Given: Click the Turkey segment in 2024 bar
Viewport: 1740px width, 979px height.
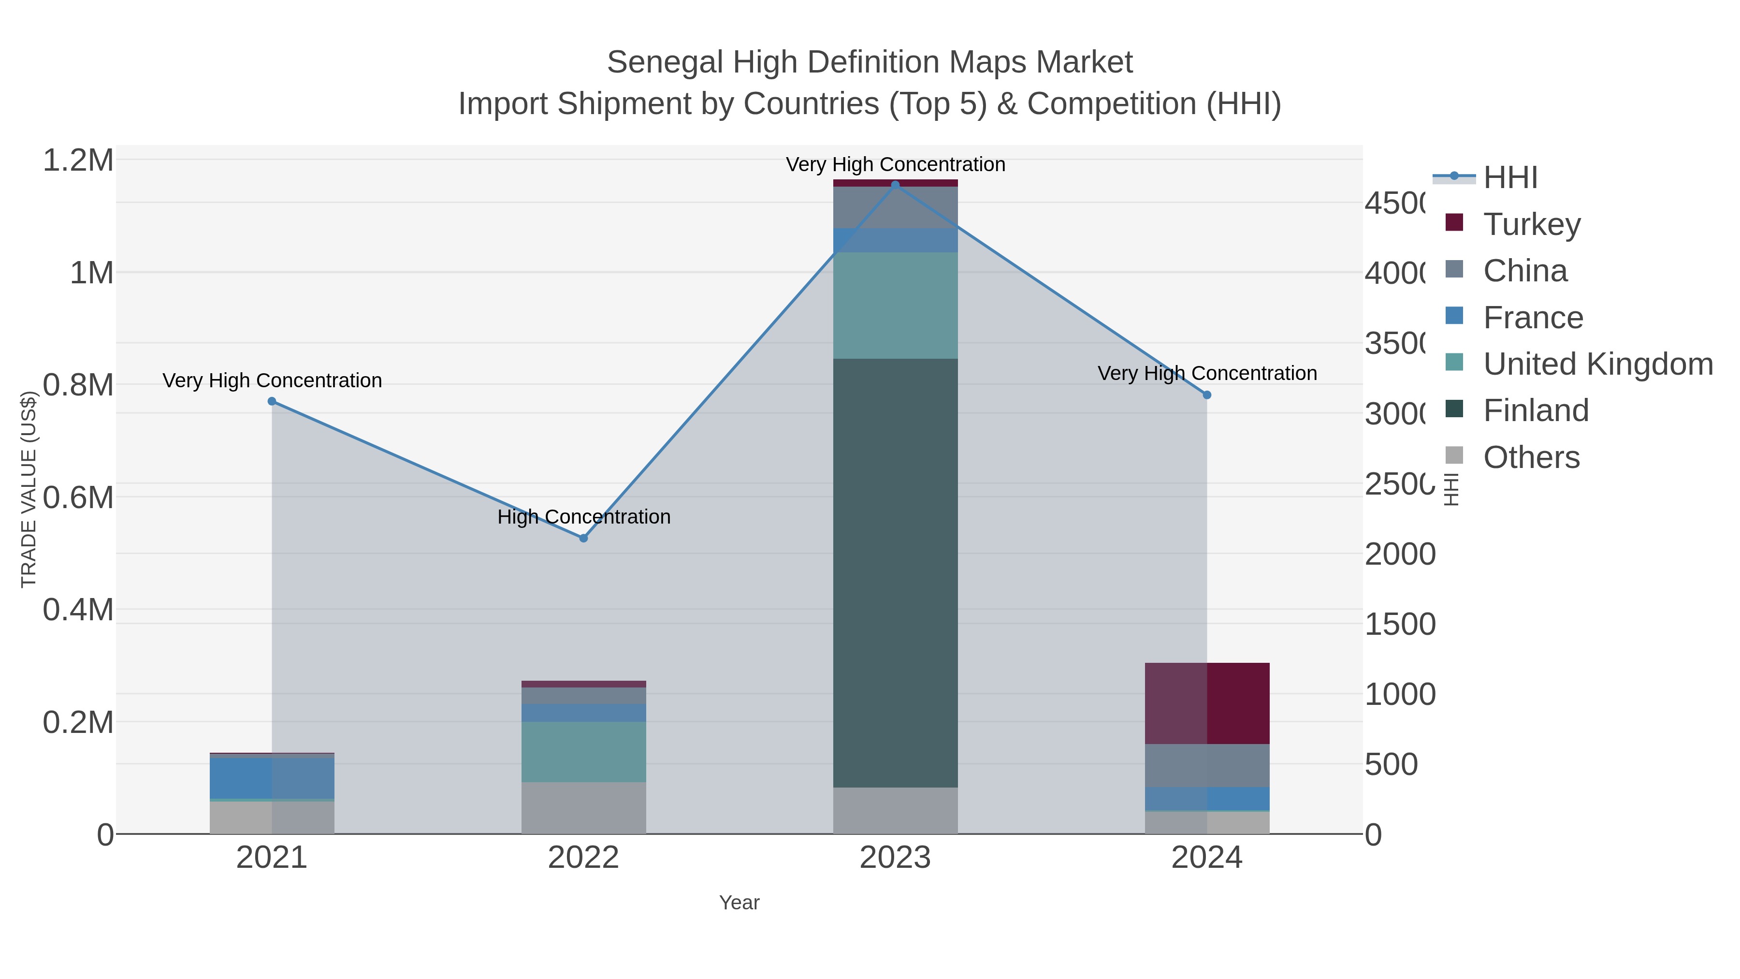Looking at the screenshot, I should [x=1207, y=704].
